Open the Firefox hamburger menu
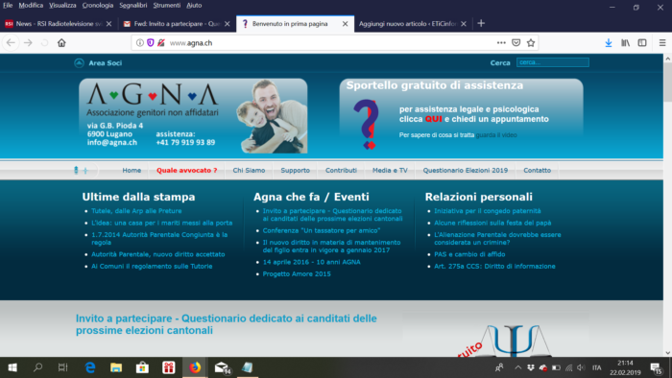Viewport: 672px width, 378px height. point(662,43)
